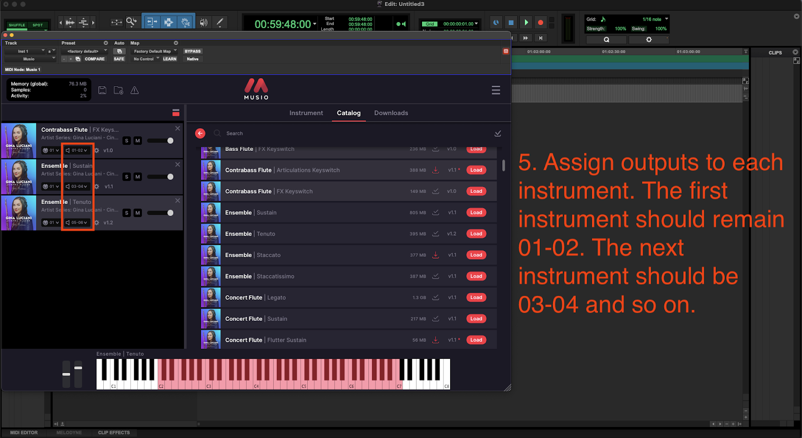This screenshot has height=438, width=802.
Task: Click the red rack view icon
Action: [x=176, y=113]
